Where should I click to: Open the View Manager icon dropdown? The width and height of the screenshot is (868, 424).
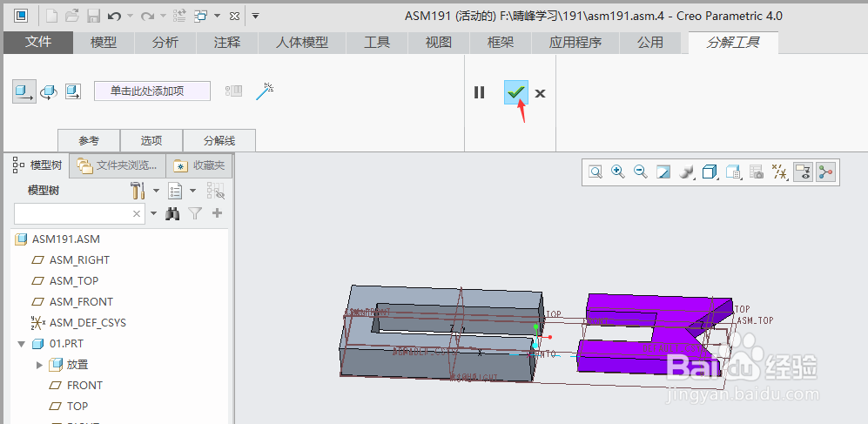(x=733, y=172)
